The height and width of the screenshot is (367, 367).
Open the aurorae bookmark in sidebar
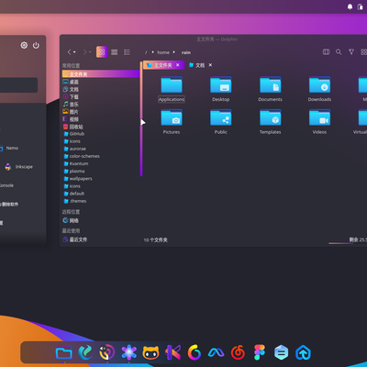tap(101, 149)
